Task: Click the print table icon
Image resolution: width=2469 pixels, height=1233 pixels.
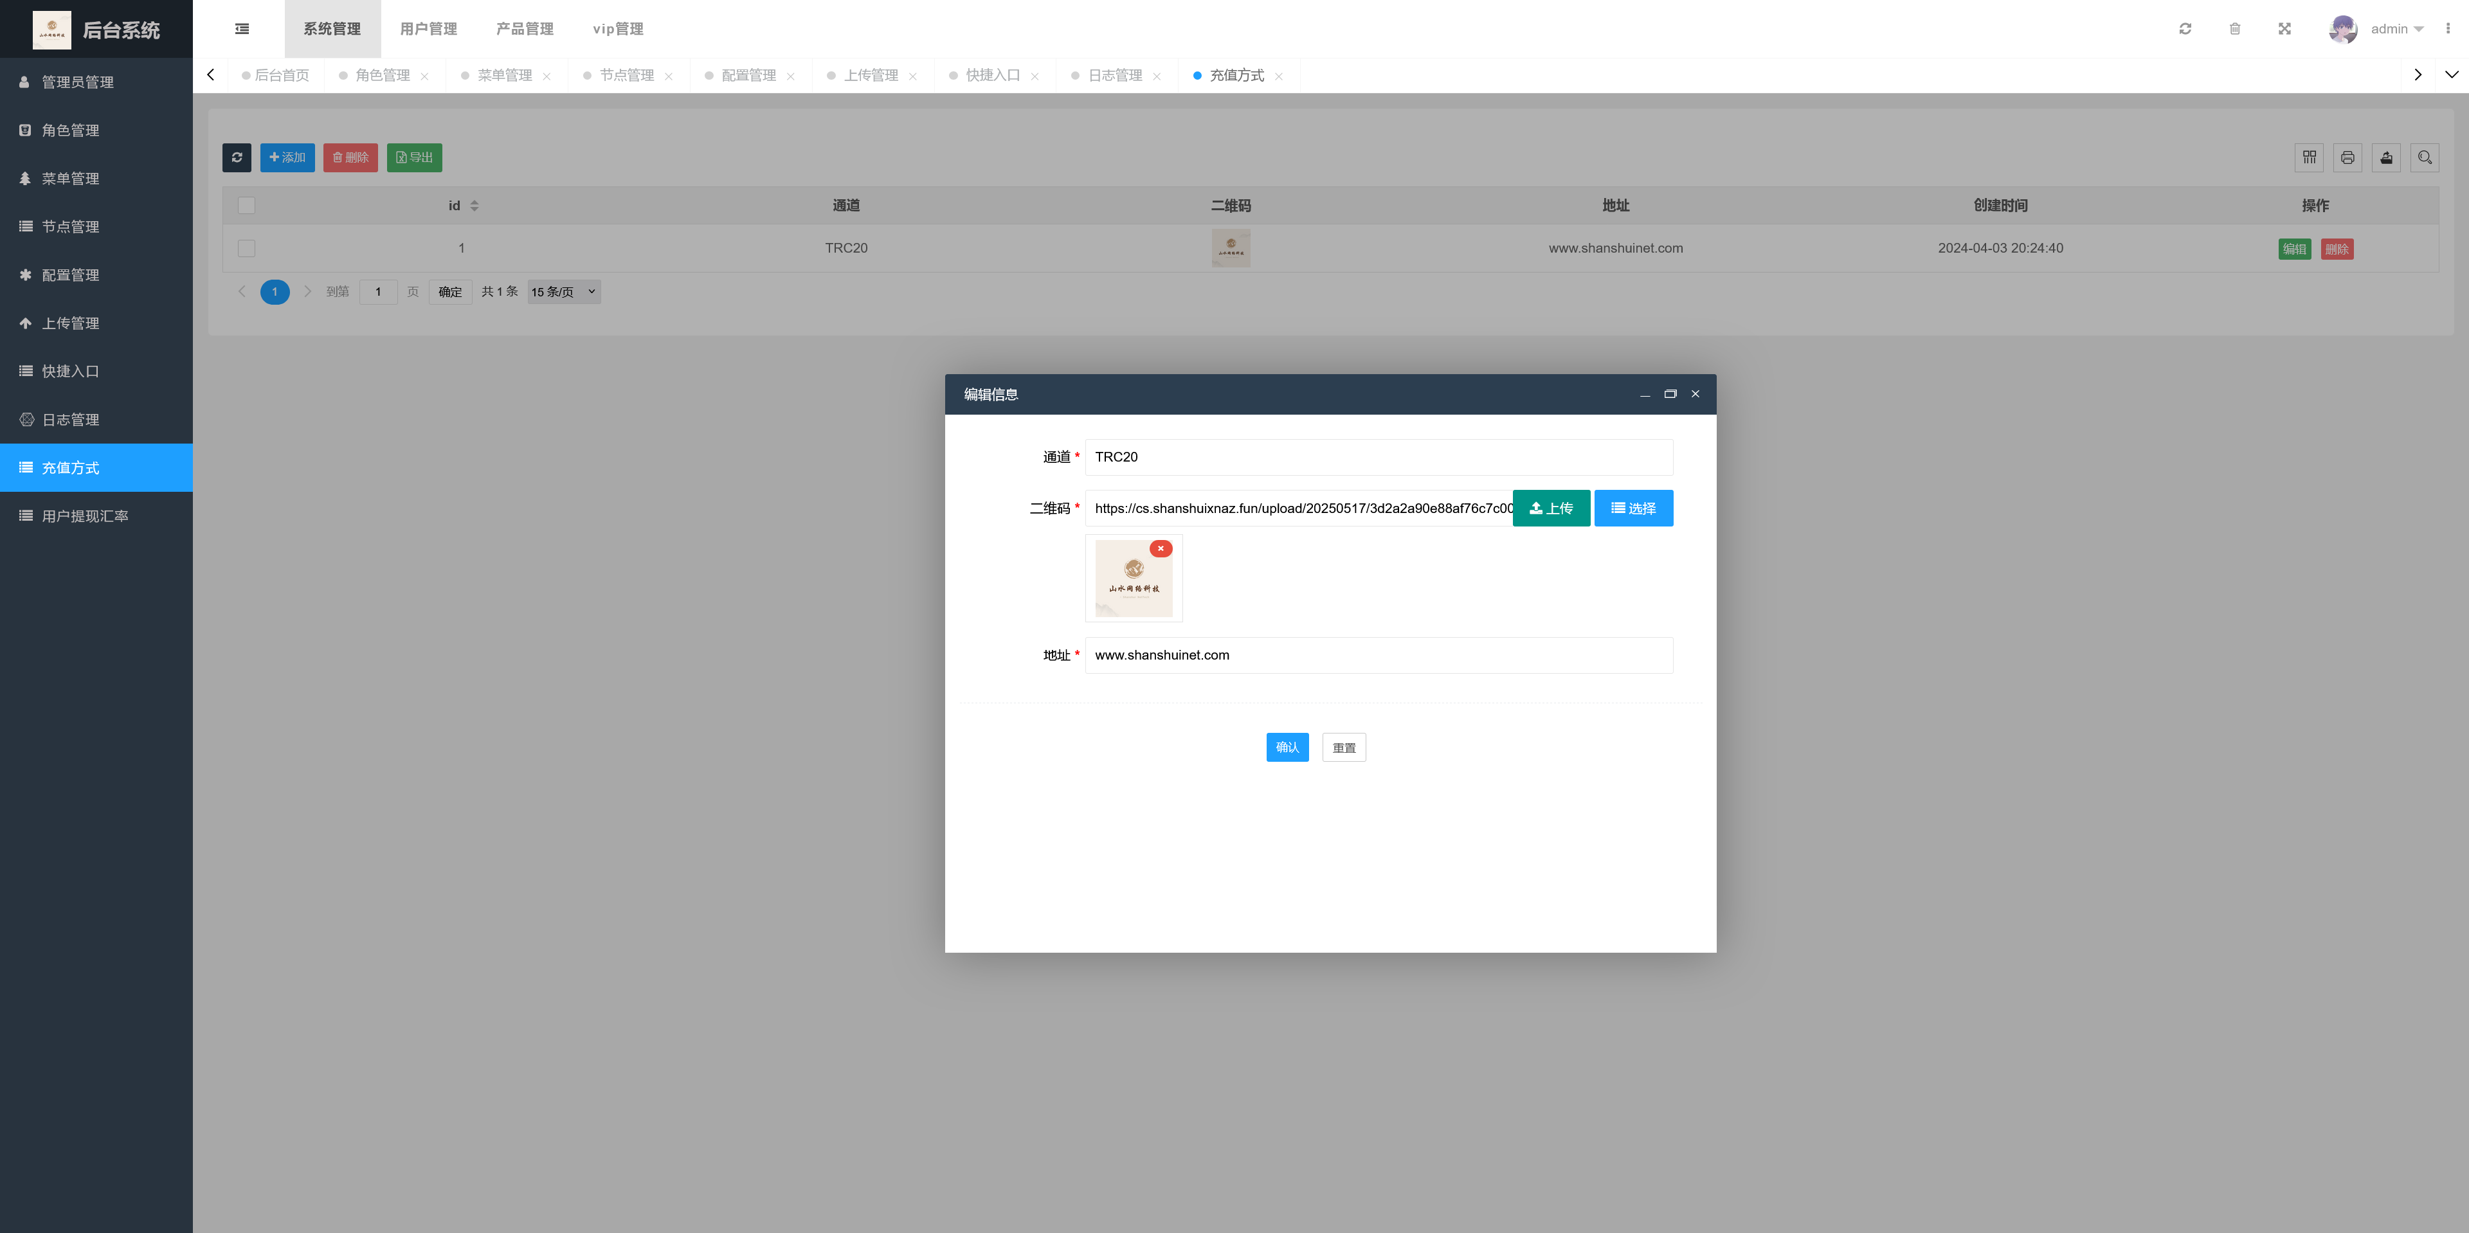Action: tap(2347, 157)
